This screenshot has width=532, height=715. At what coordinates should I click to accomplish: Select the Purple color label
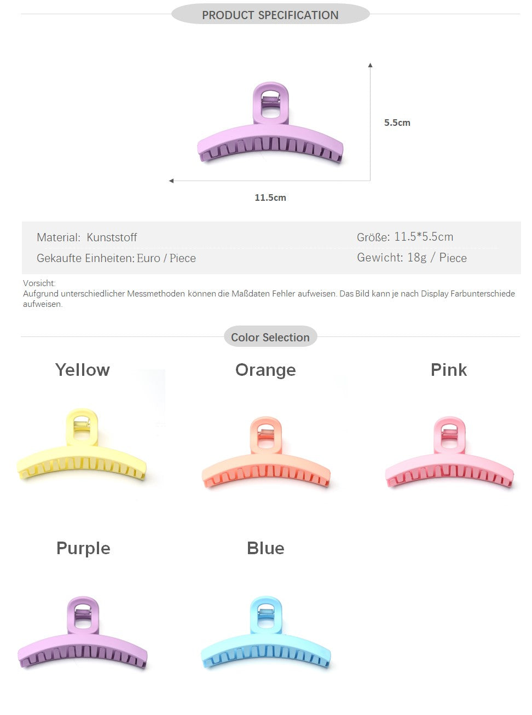pyautogui.click(x=83, y=548)
